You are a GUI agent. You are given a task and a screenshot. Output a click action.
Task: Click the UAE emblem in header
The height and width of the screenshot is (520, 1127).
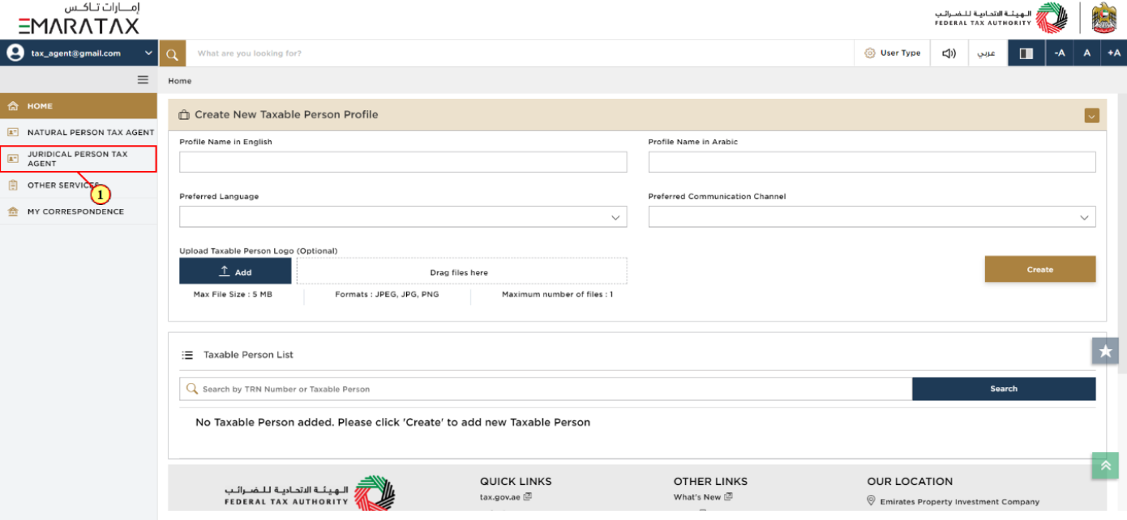(1104, 18)
